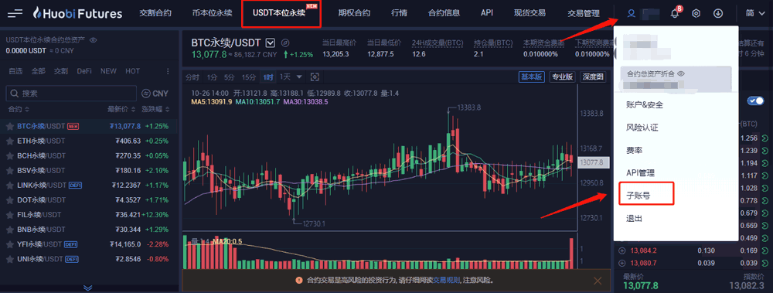Open contract selector checkbox beside BTC永续/USDT
This screenshot has width=773, height=293.
270,43
